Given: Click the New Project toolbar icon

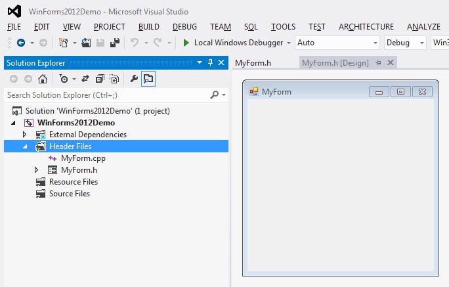Looking at the screenshot, I should [63, 43].
